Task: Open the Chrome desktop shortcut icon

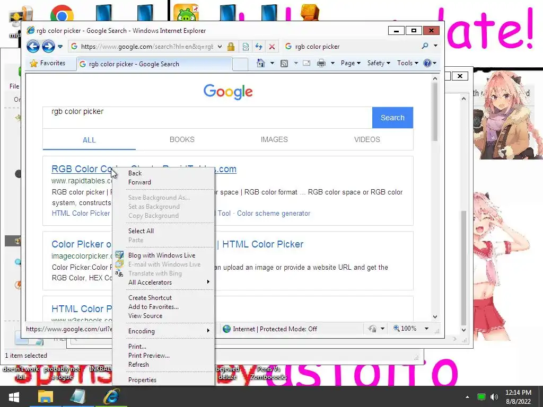Action: click(x=62, y=13)
